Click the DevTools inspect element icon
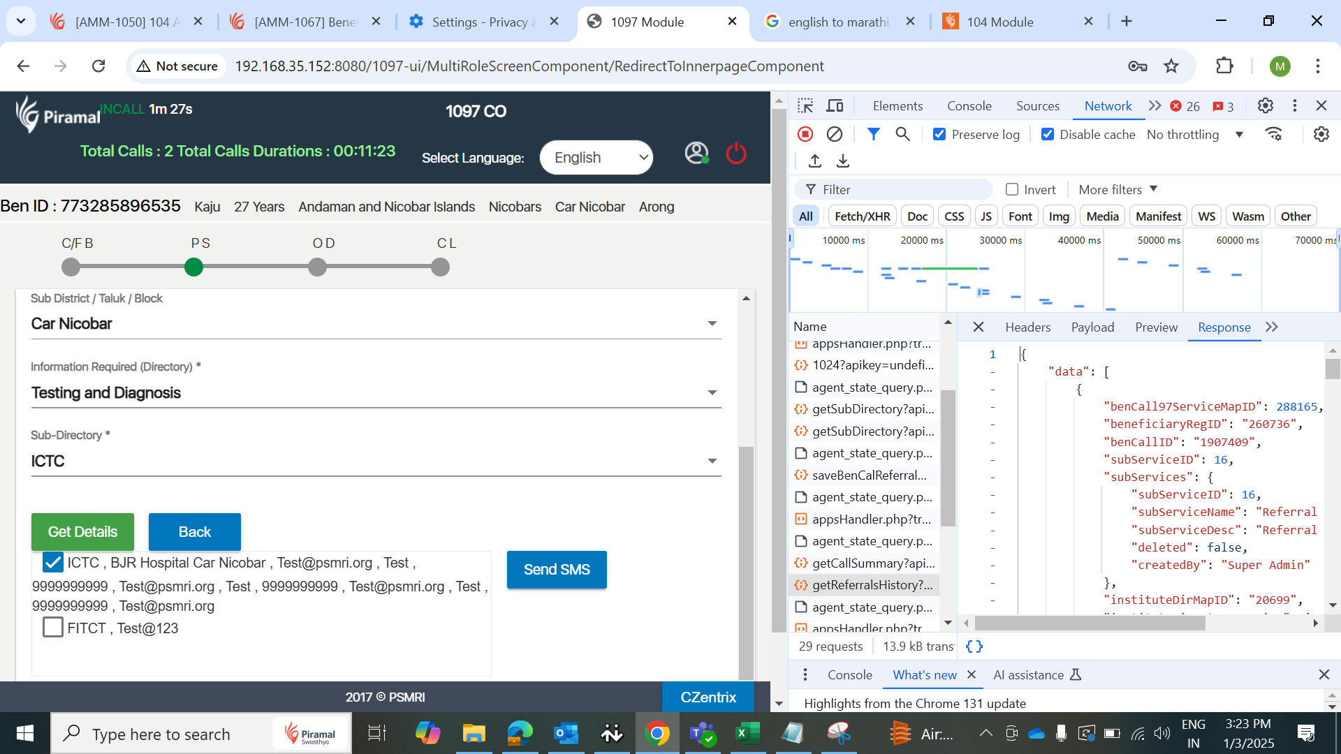The image size is (1341, 754). 805,106
